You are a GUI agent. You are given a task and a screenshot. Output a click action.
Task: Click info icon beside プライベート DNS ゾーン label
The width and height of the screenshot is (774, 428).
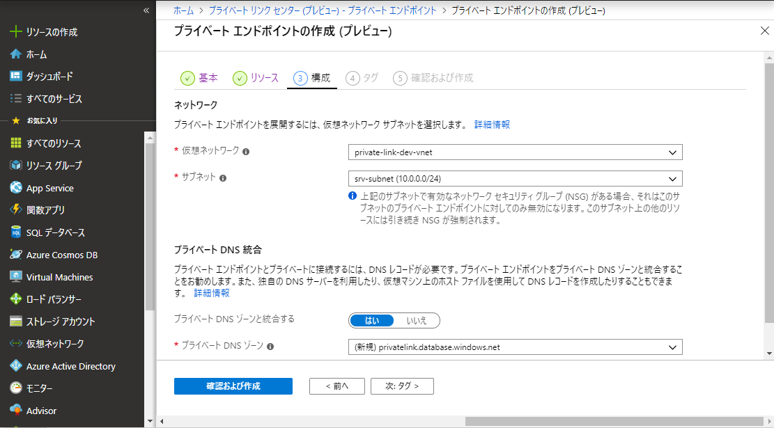(270, 347)
